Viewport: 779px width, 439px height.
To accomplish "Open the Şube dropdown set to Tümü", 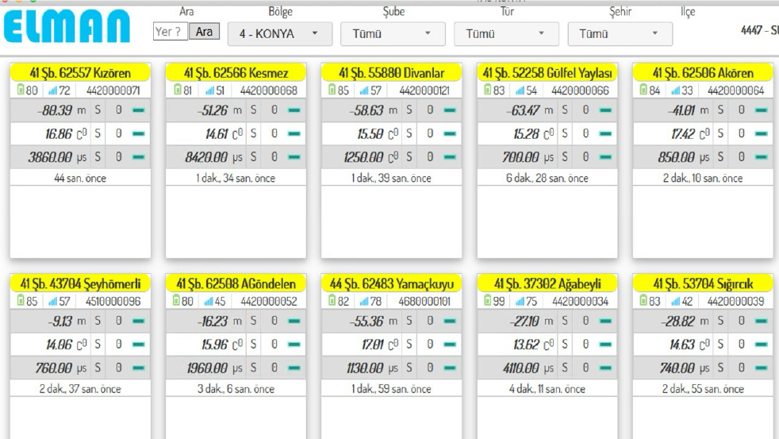I will pyautogui.click(x=393, y=34).
